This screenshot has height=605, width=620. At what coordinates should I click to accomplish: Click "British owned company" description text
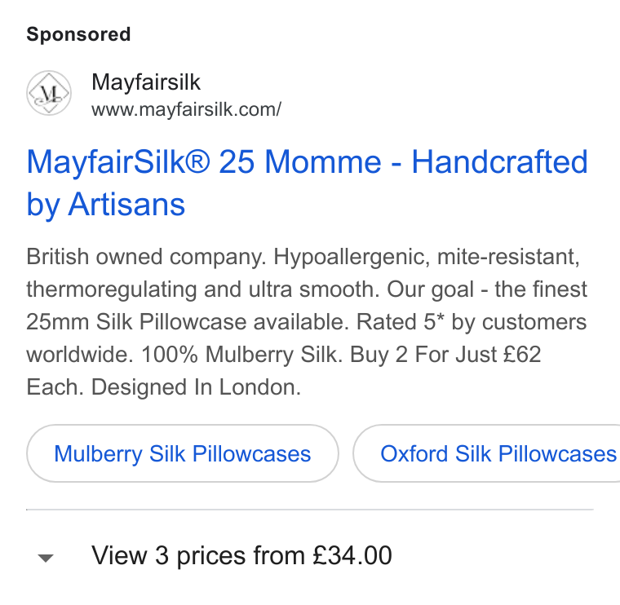pos(146,257)
